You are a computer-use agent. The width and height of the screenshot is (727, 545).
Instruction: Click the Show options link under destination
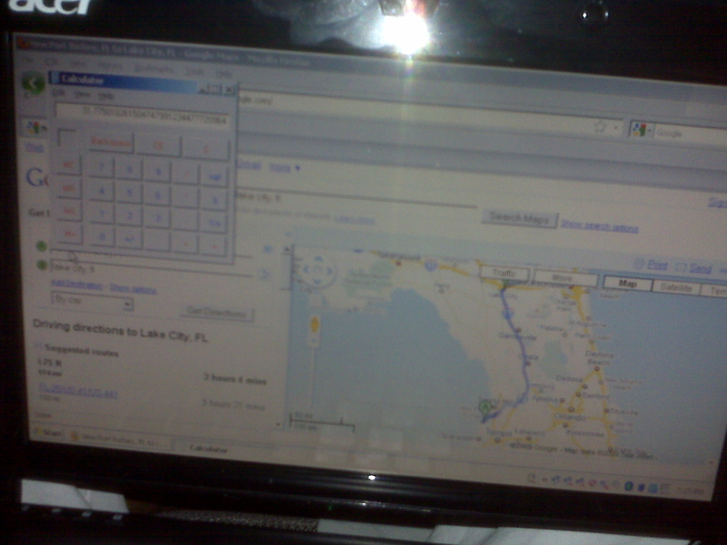pos(133,288)
